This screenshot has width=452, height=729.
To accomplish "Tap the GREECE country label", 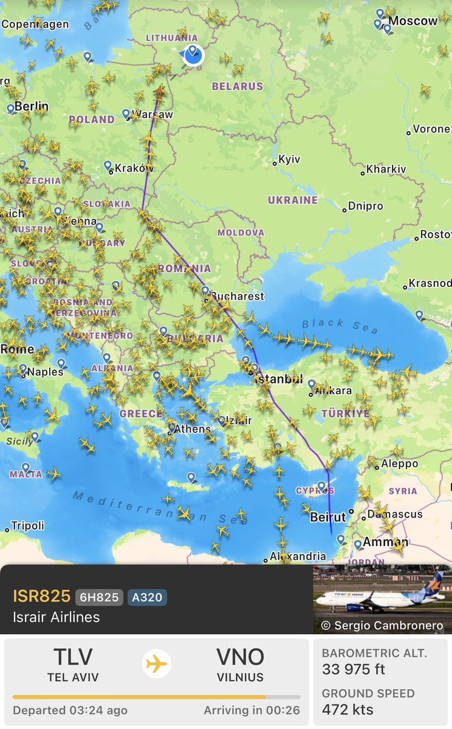I will (x=141, y=414).
